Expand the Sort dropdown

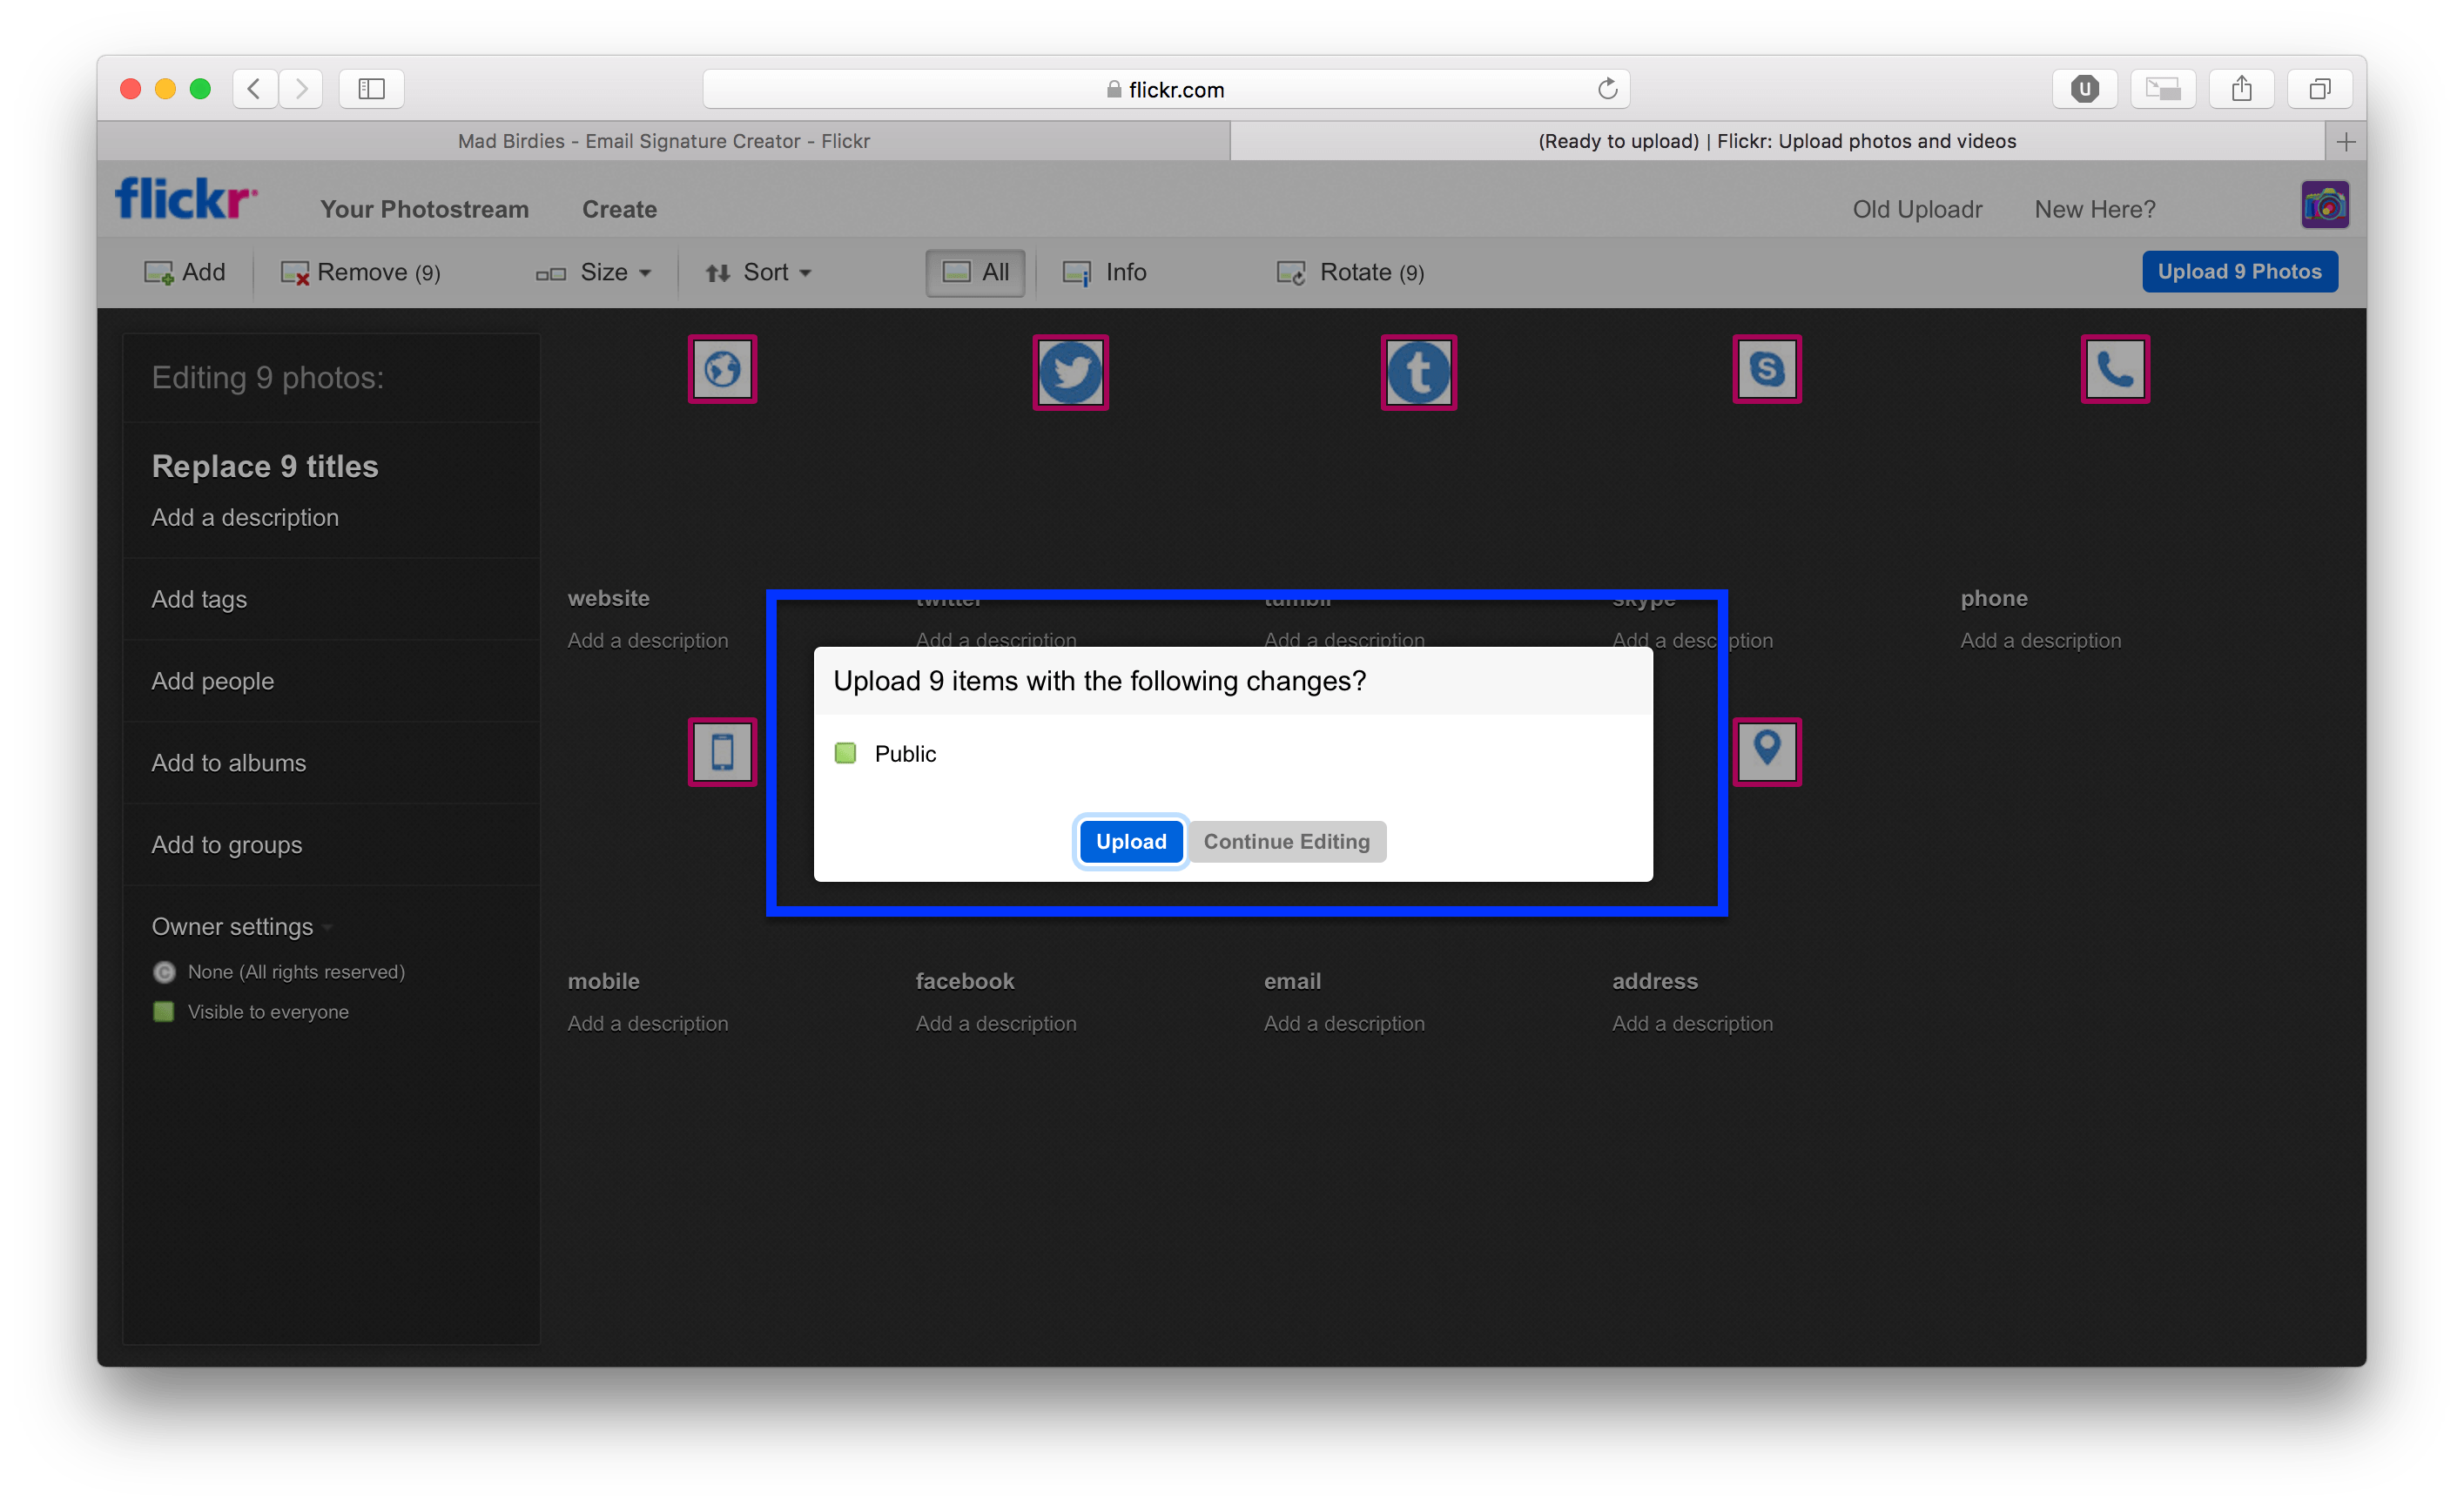coord(758,272)
